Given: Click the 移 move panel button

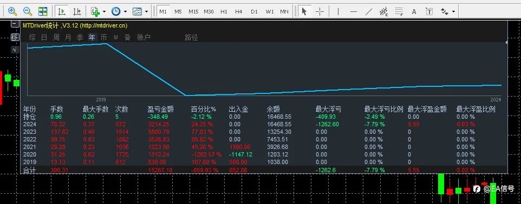Looking at the screenshot, I should 15,37.
